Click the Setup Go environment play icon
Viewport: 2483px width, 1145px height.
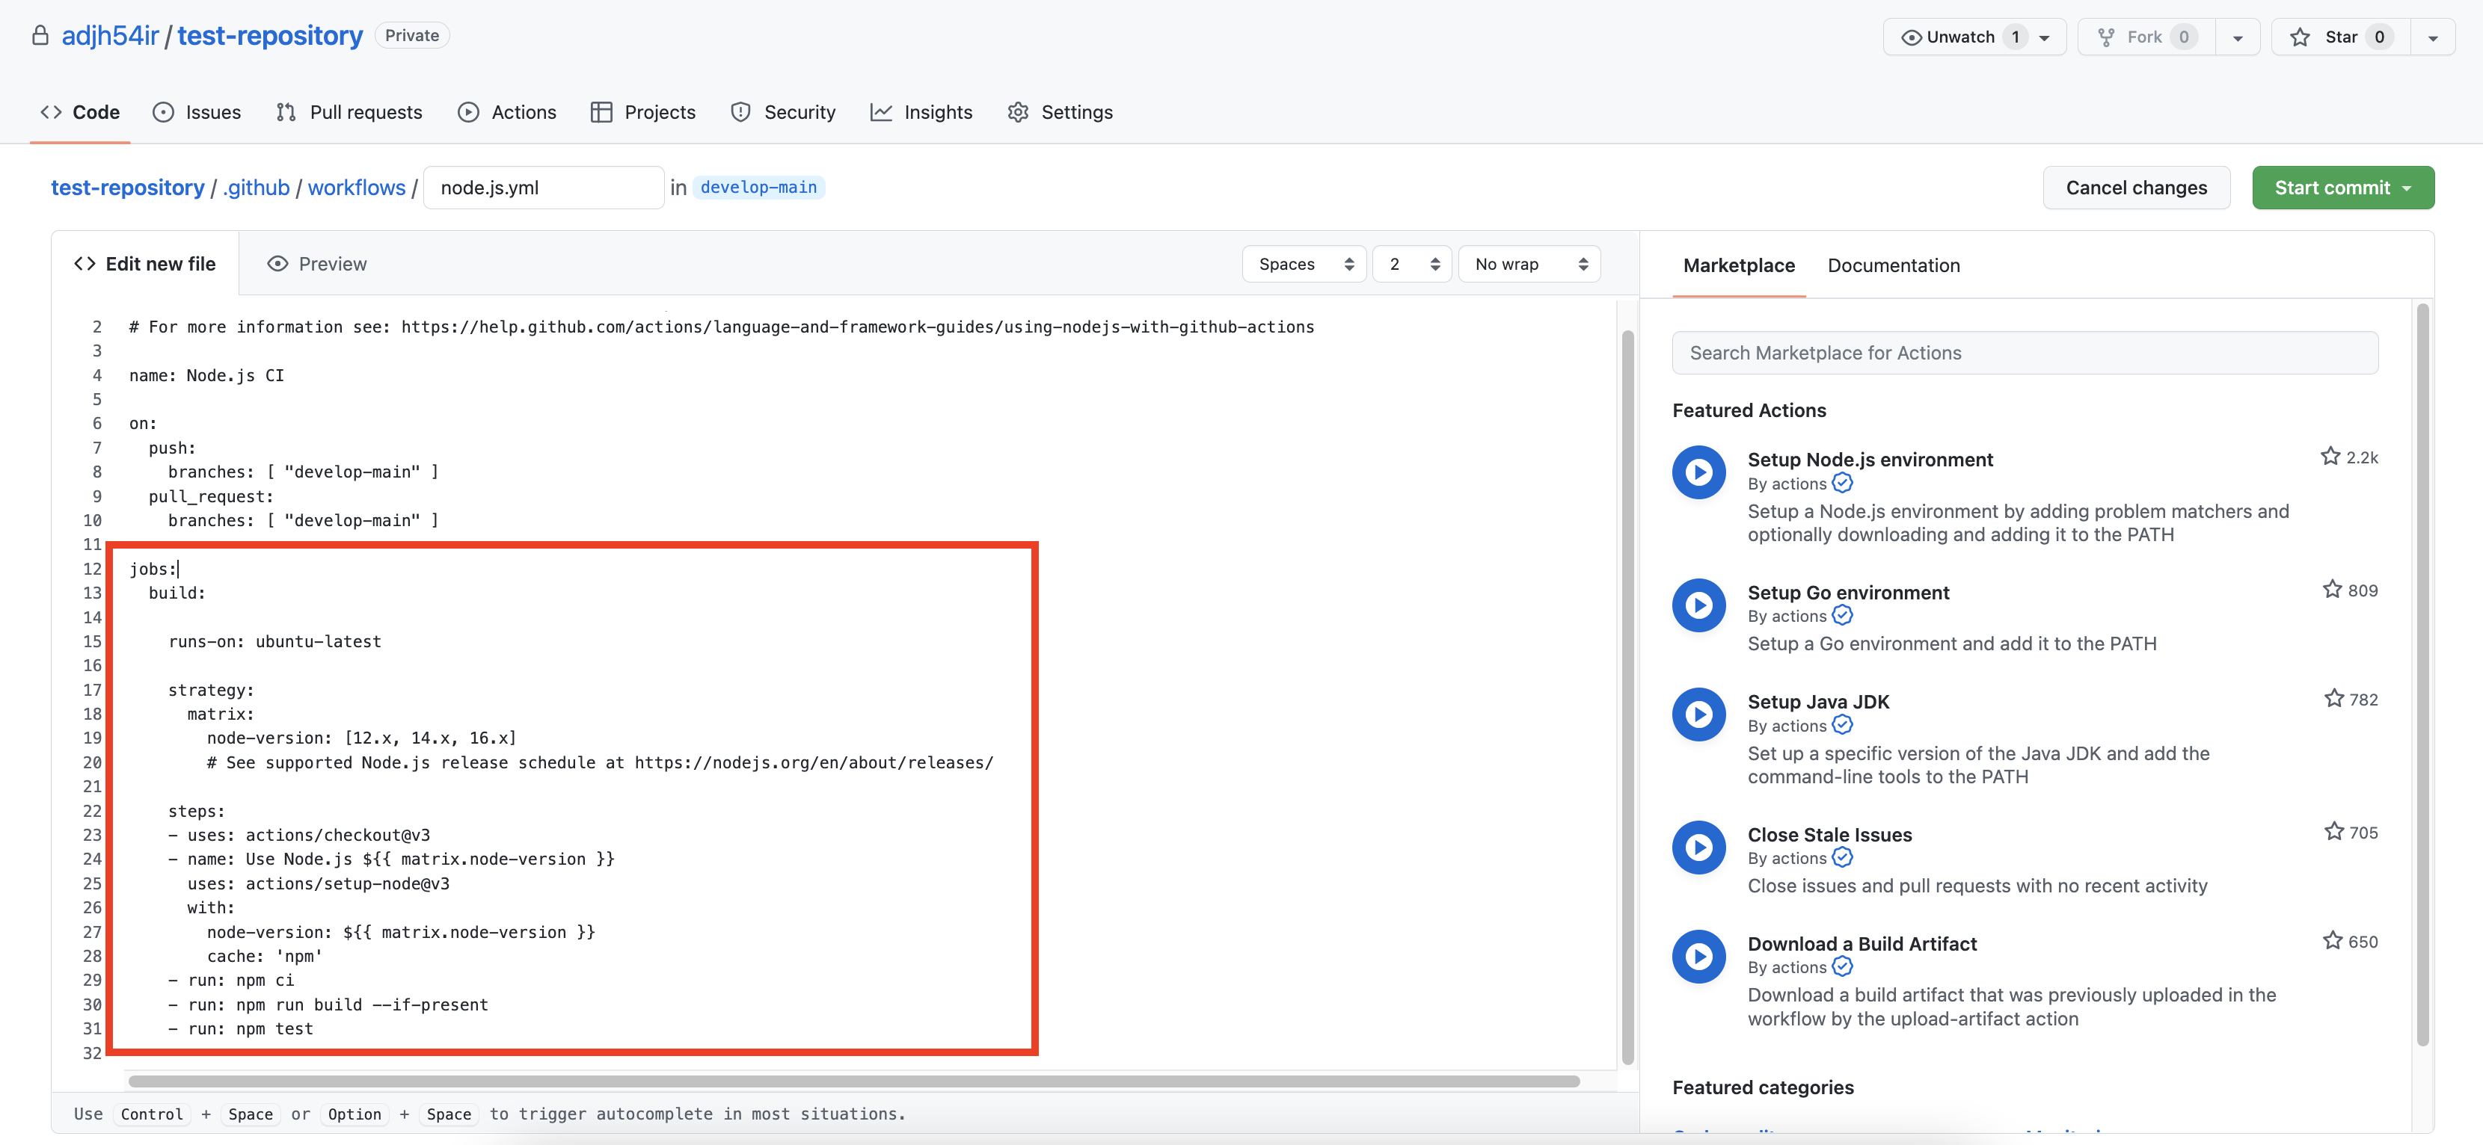pyautogui.click(x=1698, y=605)
